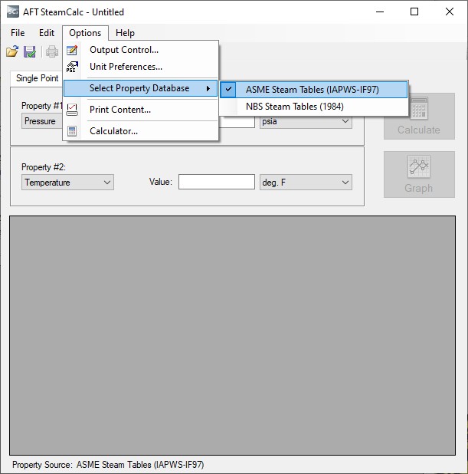468x474 pixels.
Task: Choose Unit Preferences... menu item
Action: (x=141, y=67)
